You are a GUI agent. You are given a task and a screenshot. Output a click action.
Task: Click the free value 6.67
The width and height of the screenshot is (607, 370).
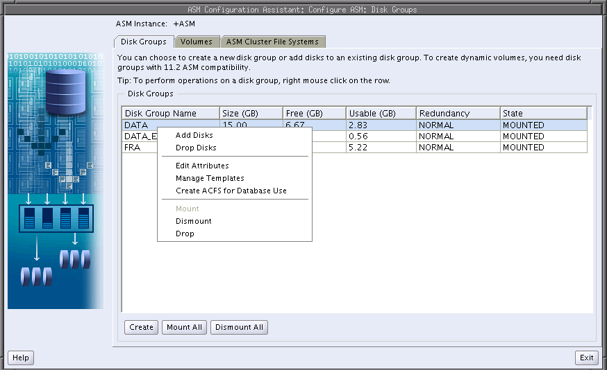(295, 125)
